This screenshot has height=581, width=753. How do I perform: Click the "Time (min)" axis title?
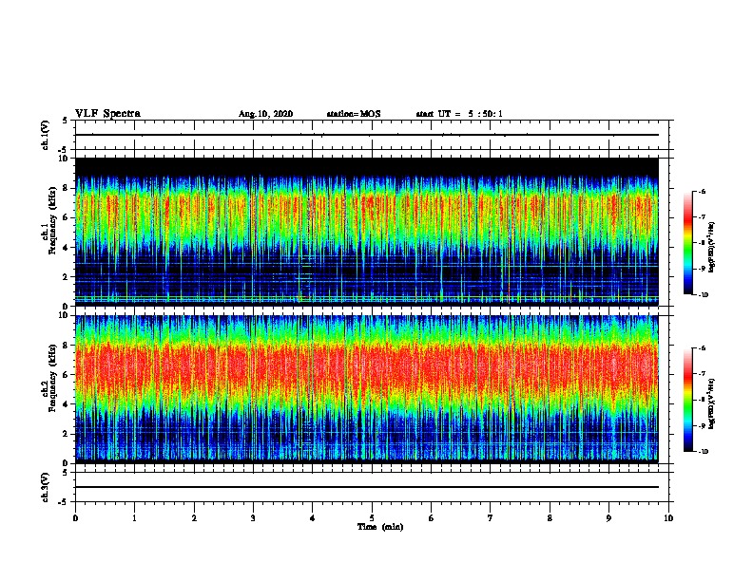(380, 527)
